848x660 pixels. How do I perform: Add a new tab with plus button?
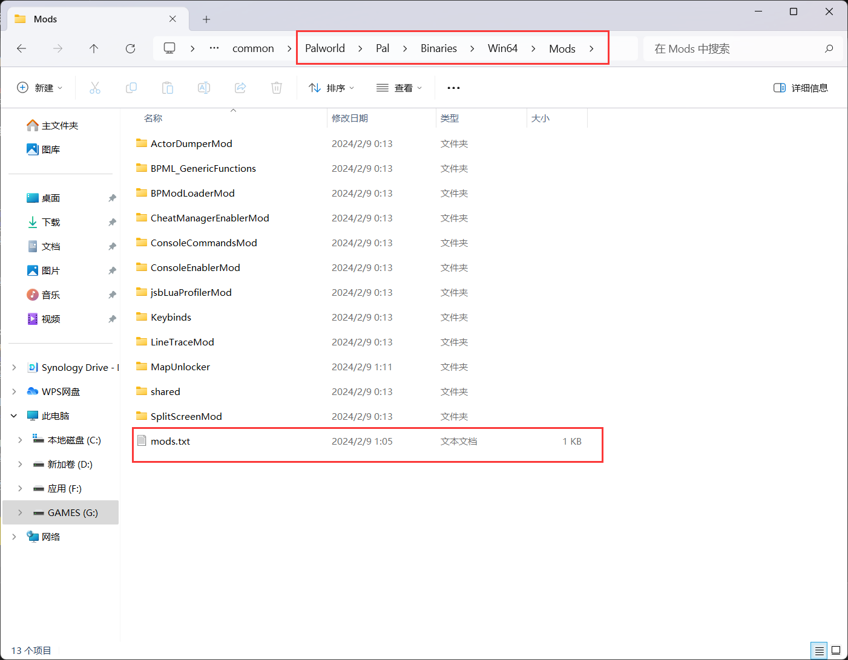(206, 19)
